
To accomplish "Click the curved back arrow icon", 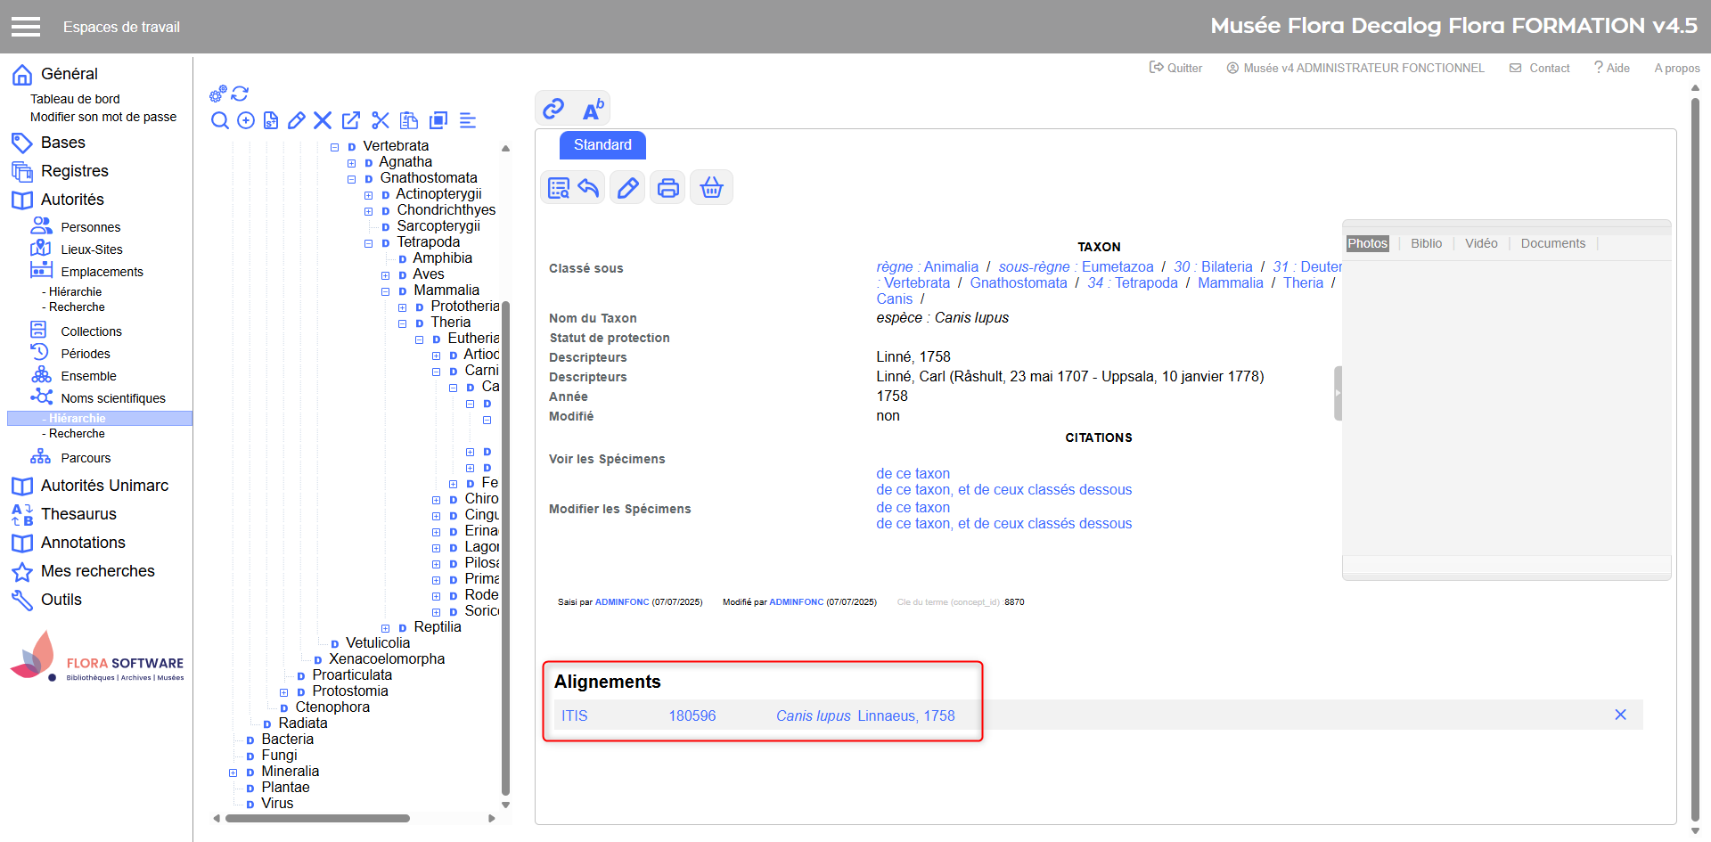I will (x=588, y=188).
